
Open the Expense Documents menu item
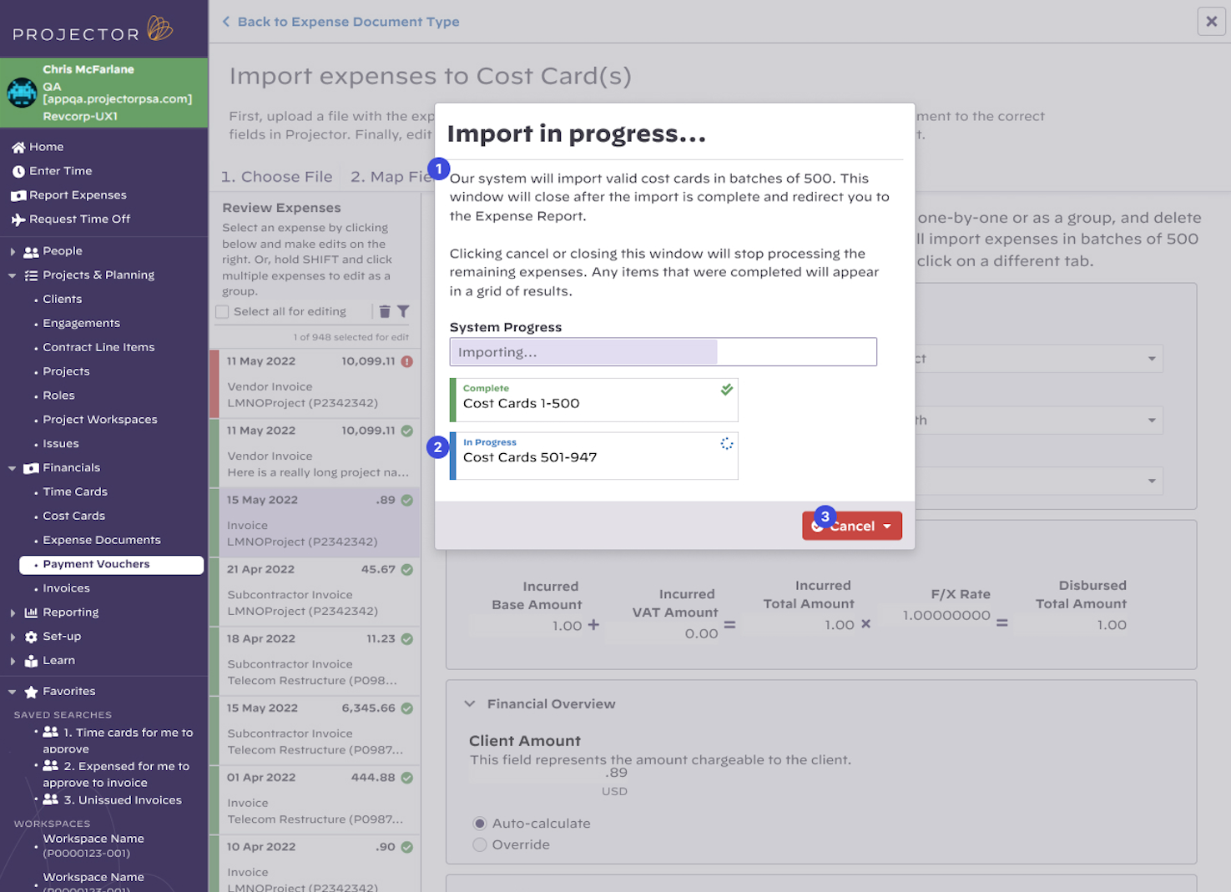pyautogui.click(x=102, y=541)
